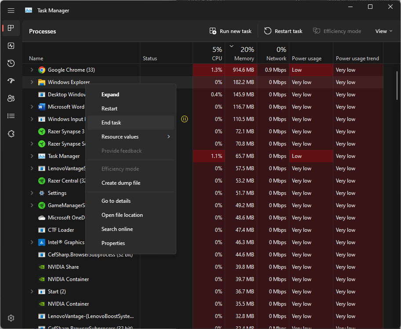Click the Razer Synapse 3 icon
Viewport: 401px width, 329px height.
pos(42,132)
